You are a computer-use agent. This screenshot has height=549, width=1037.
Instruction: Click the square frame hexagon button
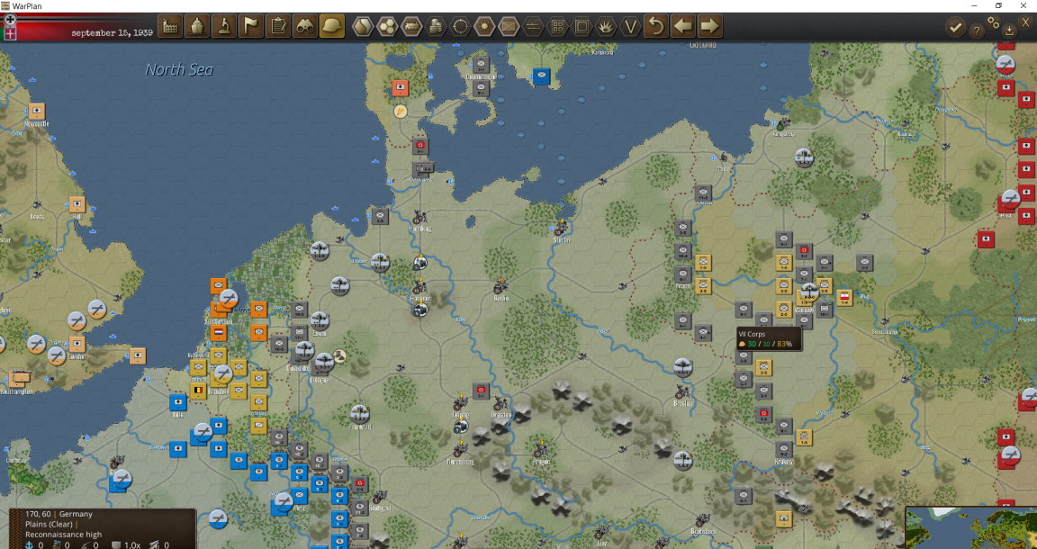click(582, 27)
